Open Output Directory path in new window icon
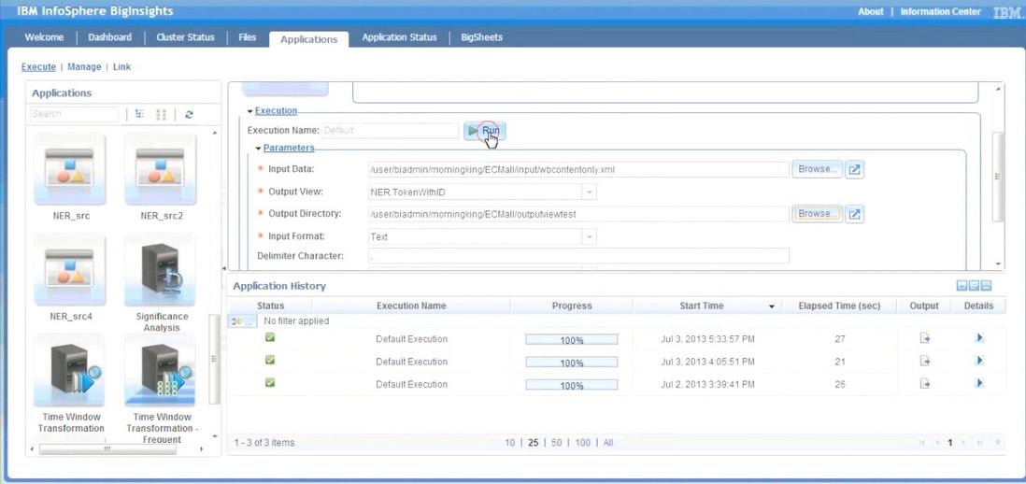 pos(854,214)
